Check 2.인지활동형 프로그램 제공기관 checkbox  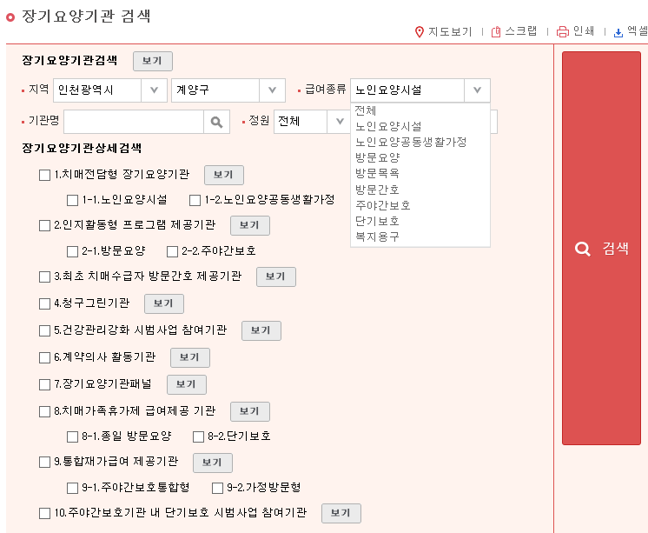click(x=44, y=225)
